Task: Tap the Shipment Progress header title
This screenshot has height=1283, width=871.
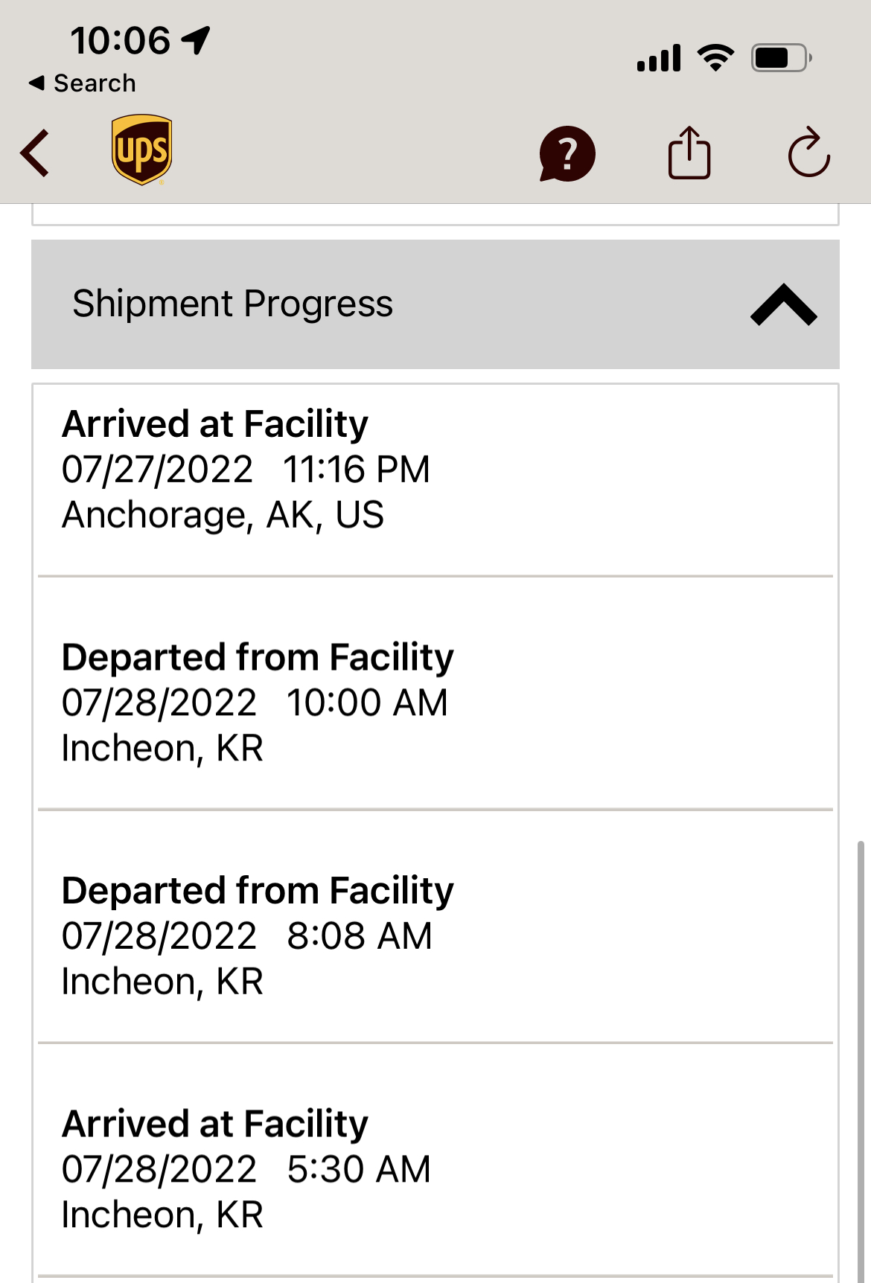Action: coord(232,304)
